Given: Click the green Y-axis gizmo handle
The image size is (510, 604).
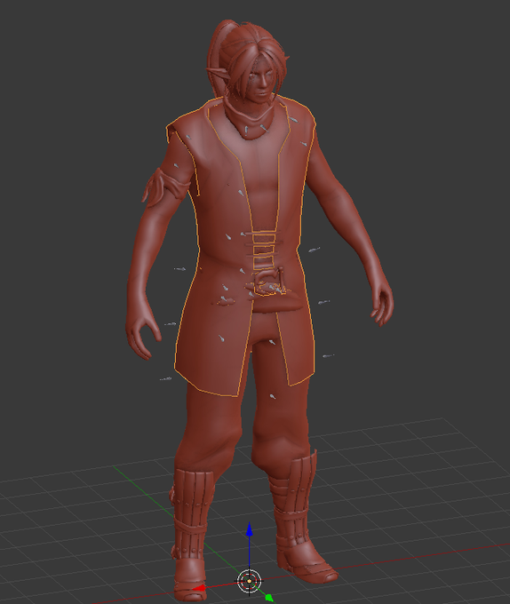Looking at the screenshot, I should point(269,598).
